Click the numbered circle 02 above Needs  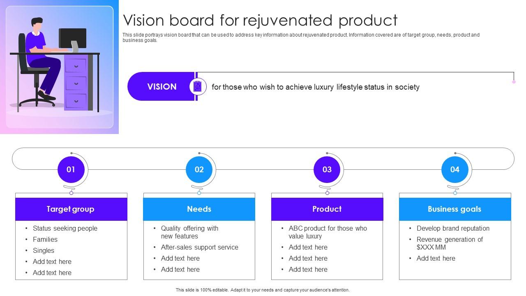(x=199, y=169)
